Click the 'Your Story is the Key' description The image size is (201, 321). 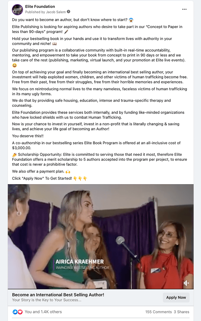[x=47, y=300]
